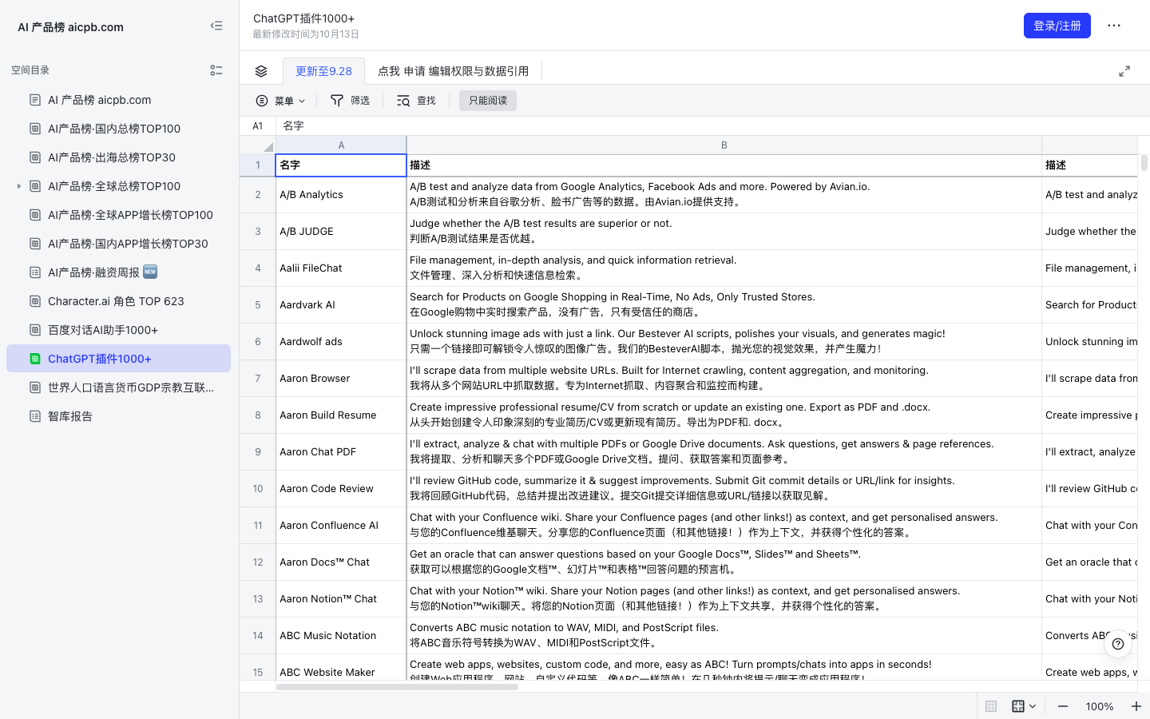Open 世界人口语言货币GDP宗教互联 page
The height and width of the screenshot is (719, 1150).
click(118, 387)
